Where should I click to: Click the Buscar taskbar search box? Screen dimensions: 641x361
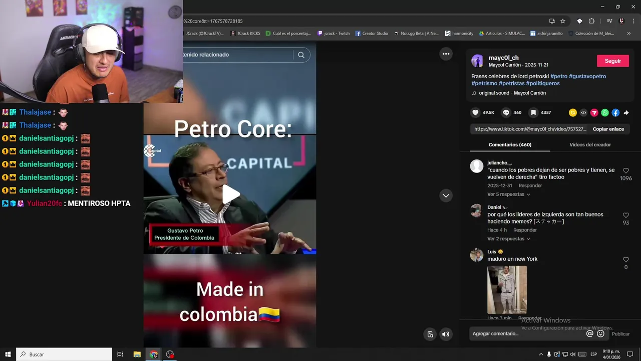pos(64,354)
